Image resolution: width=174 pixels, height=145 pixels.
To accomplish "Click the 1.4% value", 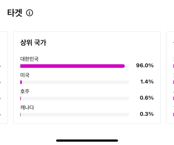I will point(147,82).
